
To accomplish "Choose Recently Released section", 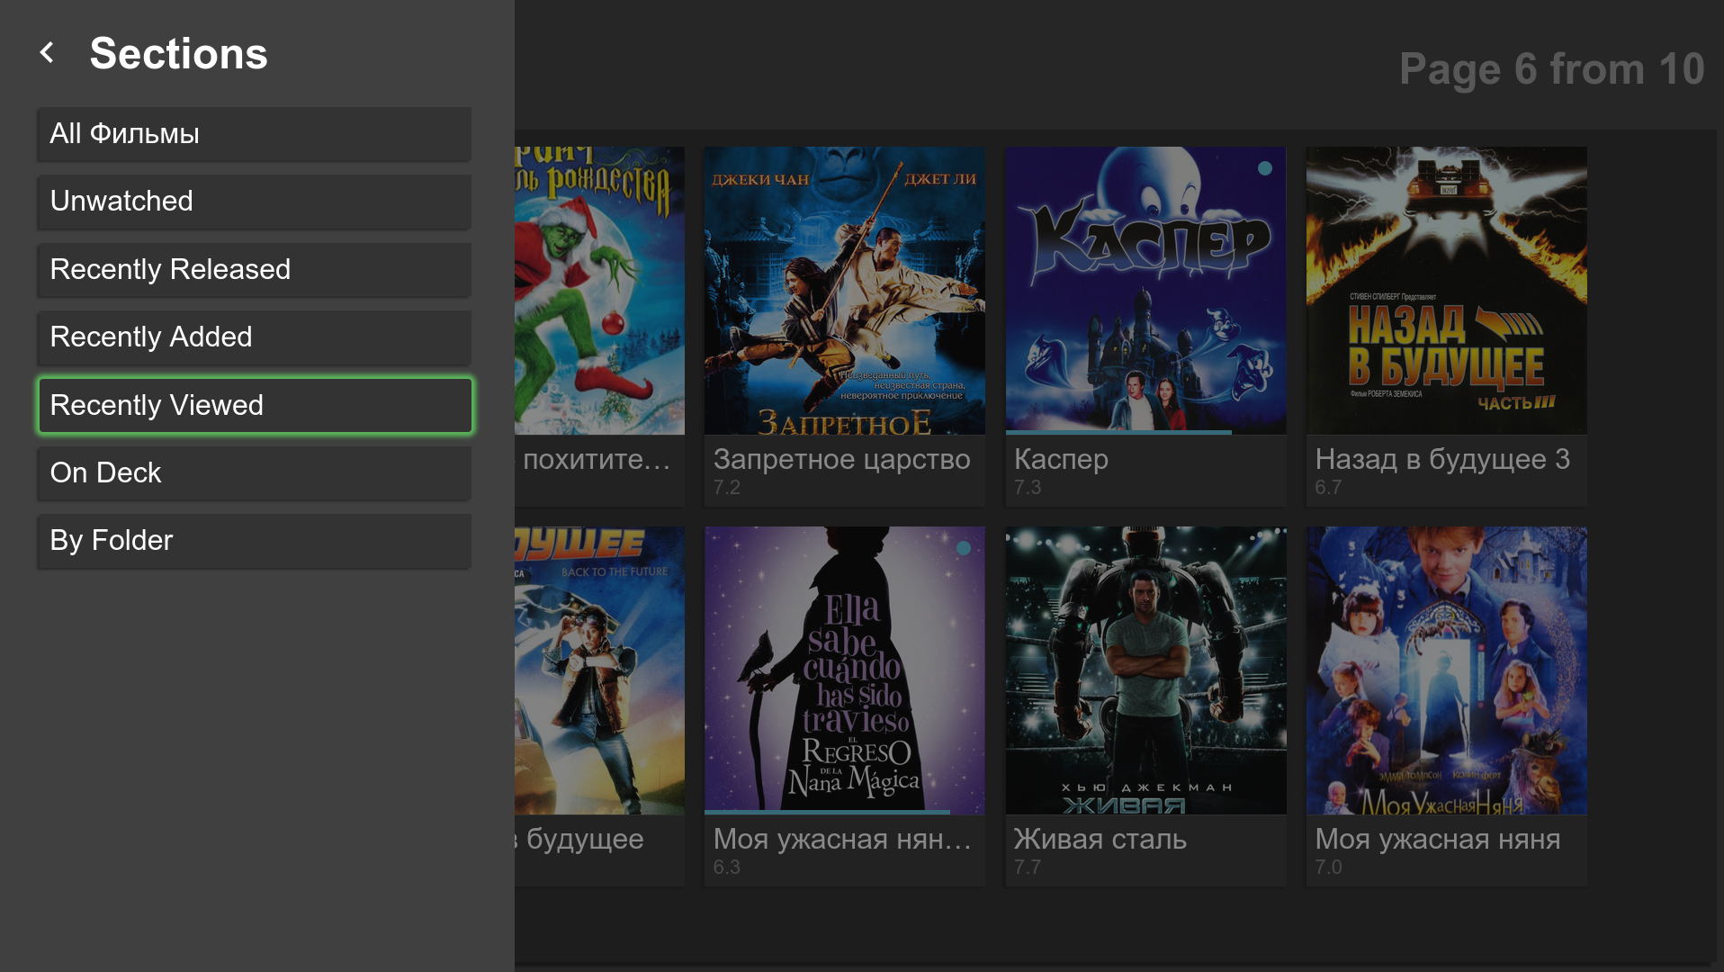I will click(254, 270).
